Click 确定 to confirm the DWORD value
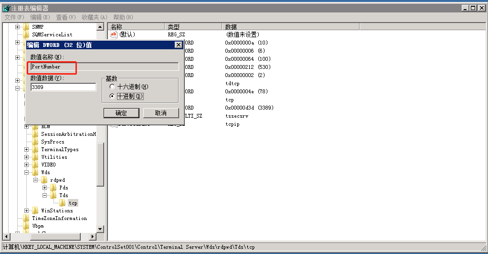The height and width of the screenshot is (254, 488). (x=121, y=113)
